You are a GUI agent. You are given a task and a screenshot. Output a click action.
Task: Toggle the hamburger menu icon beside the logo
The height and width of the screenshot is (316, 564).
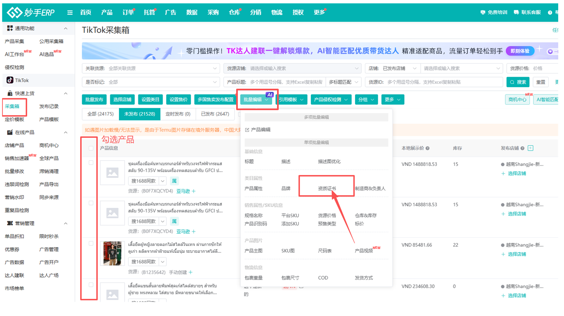click(x=70, y=12)
